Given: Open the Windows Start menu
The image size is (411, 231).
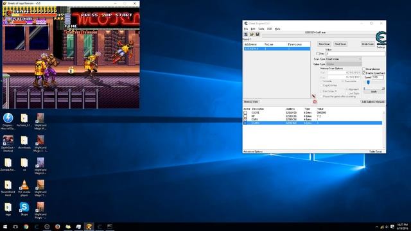Looking at the screenshot, I should [x=5, y=227].
